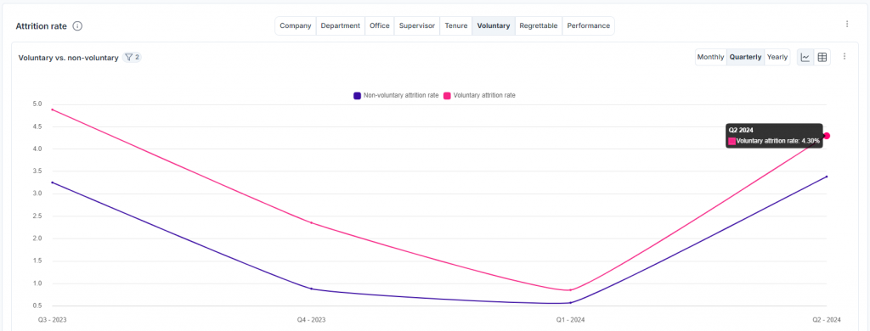This screenshot has height=331, width=870.
Task: Select the Regrettable tab
Action: [x=538, y=26]
